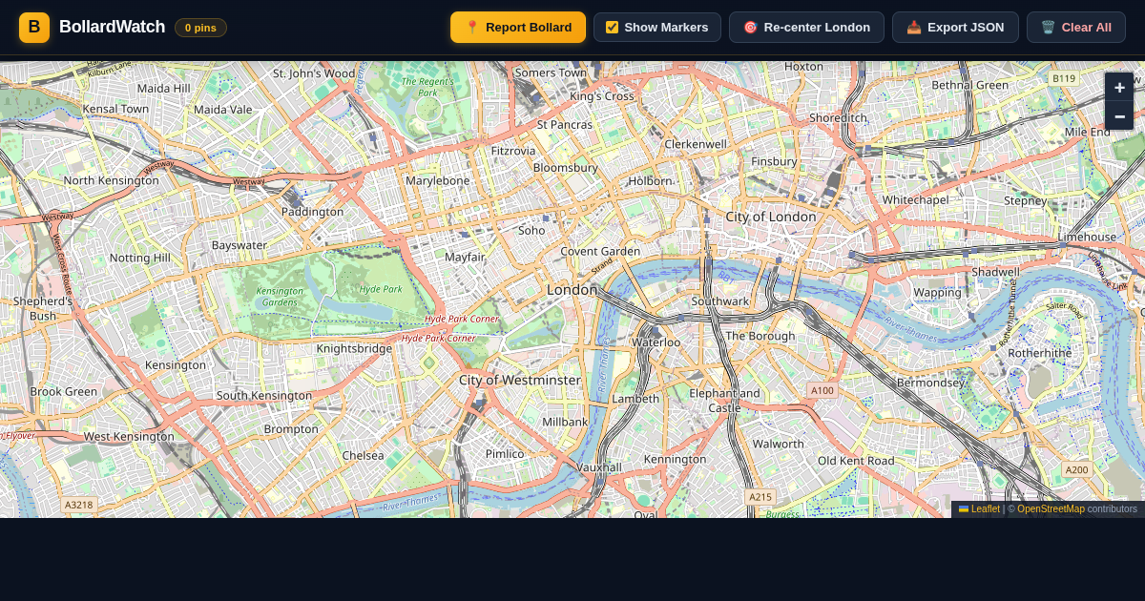Click the 0 pins counter badge

pyautogui.click(x=200, y=28)
